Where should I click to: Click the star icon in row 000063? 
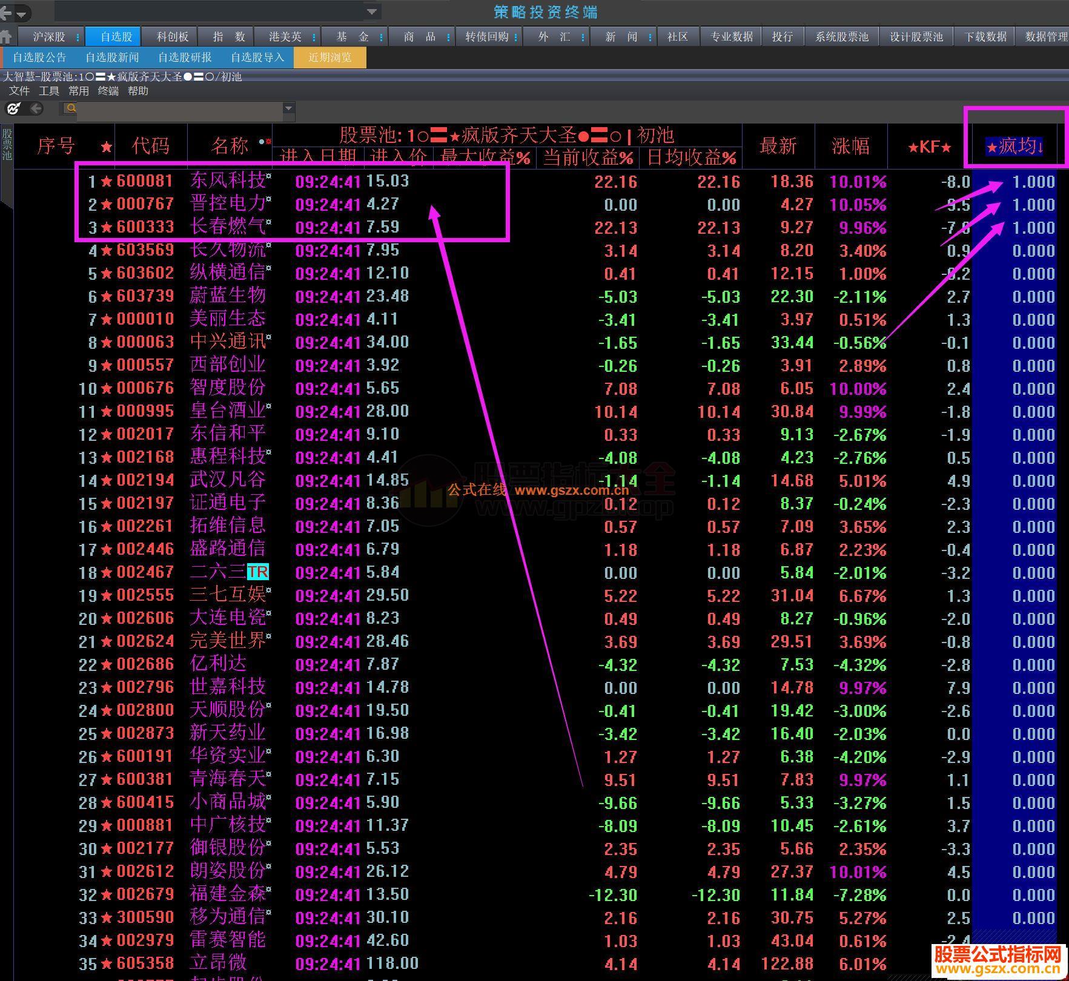coord(107,342)
